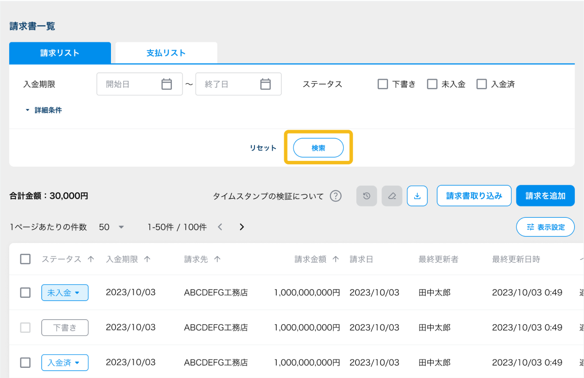The image size is (584, 378).
Task: Click the history clock icon button
Action: pyautogui.click(x=367, y=196)
